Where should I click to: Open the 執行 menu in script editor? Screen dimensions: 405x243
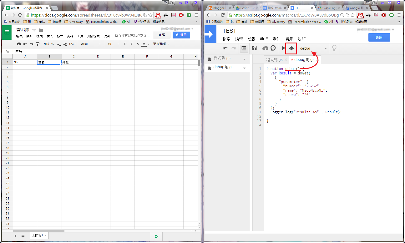(x=264, y=39)
